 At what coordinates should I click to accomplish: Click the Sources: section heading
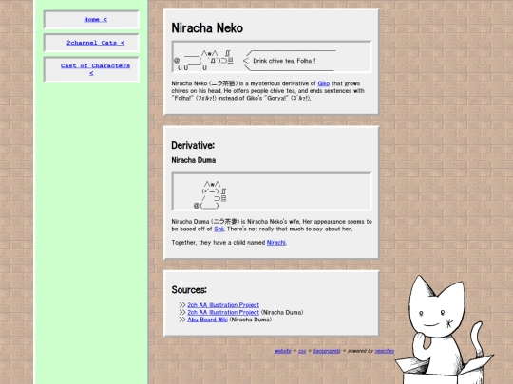pos(189,289)
